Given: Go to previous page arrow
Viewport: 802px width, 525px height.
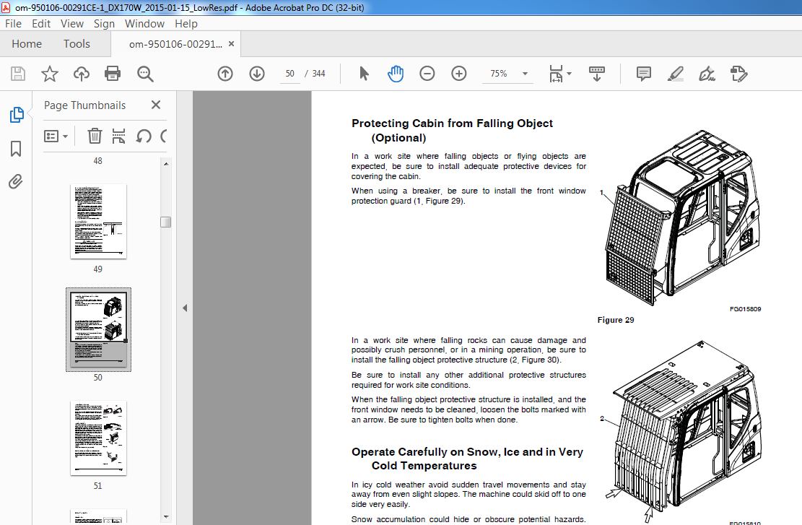Looking at the screenshot, I should [x=225, y=74].
